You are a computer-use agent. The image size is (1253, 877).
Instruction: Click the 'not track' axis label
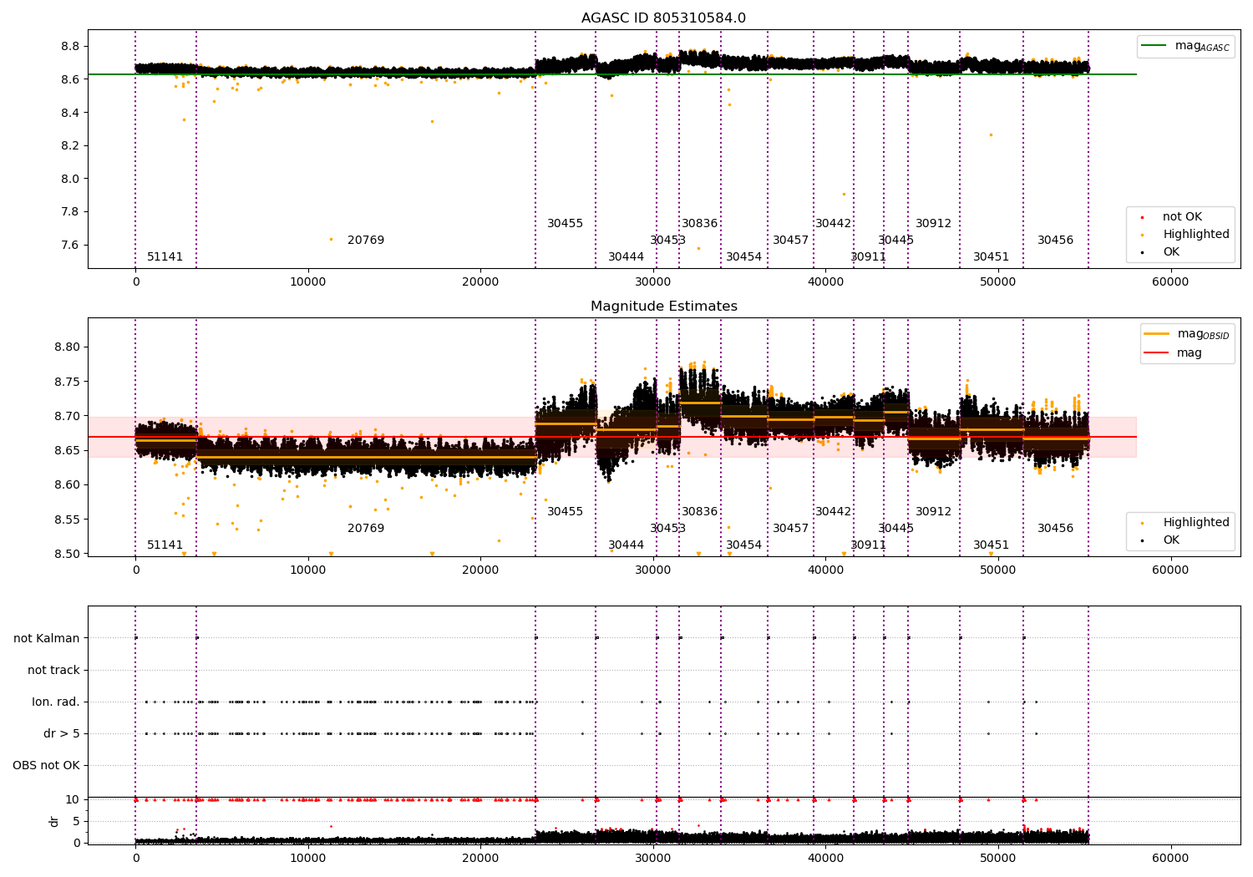coord(53,670)
